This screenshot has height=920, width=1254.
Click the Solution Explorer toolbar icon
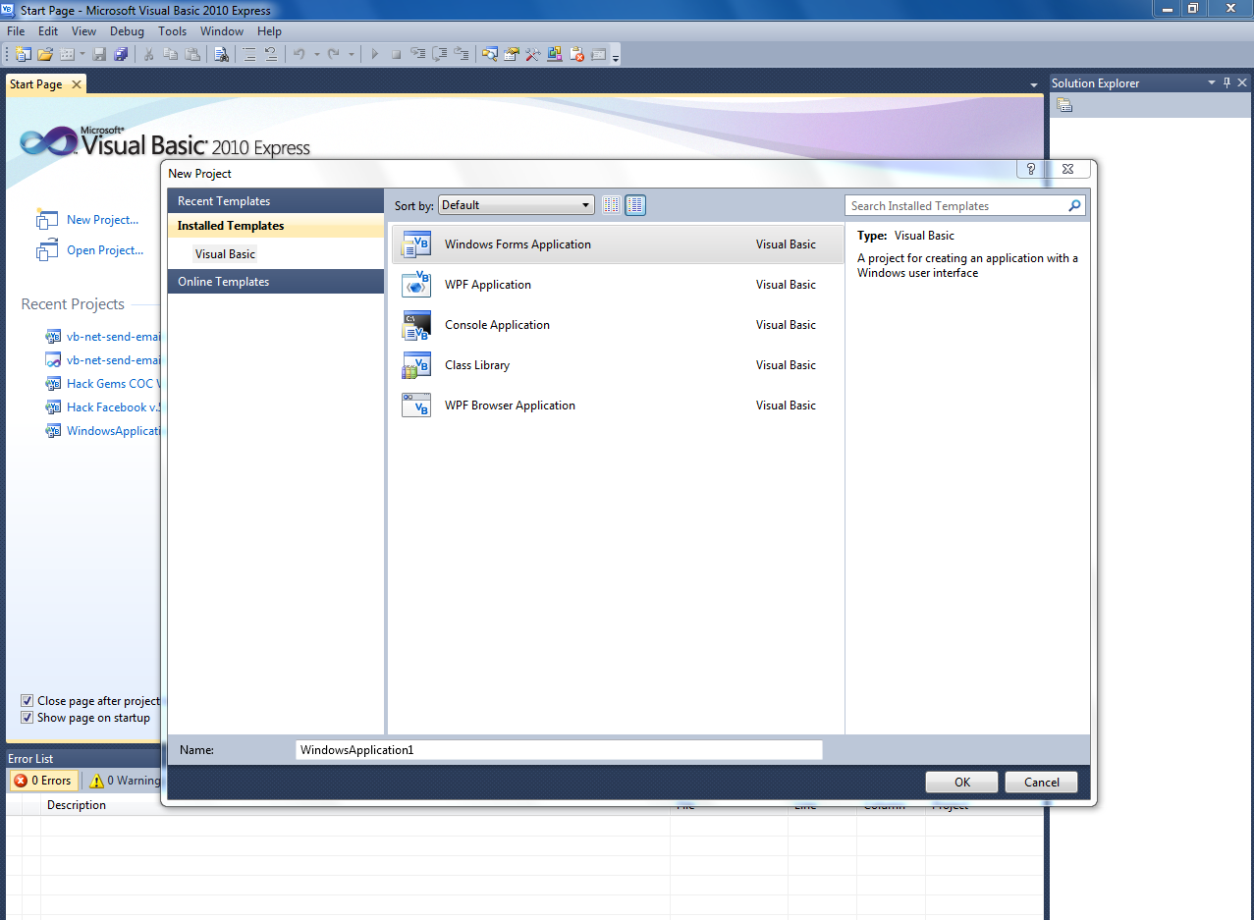click(488, 54)
